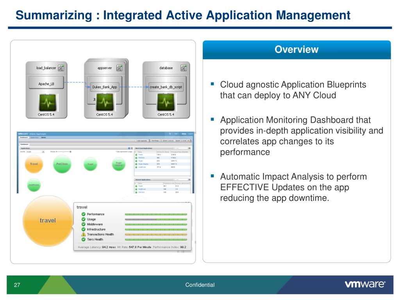Screen dimensions: 400x300
Task: Click the Usage health bar
Action: pyautogui.click(x=156, y=220)
